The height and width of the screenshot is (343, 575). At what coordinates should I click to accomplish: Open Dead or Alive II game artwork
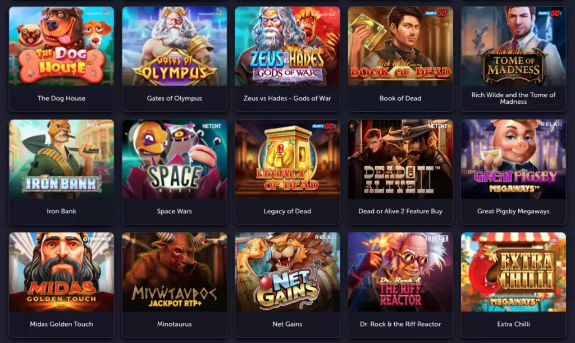400,159
